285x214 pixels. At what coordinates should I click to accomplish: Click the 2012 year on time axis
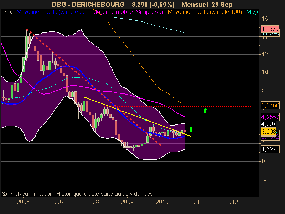click(232, 202)
